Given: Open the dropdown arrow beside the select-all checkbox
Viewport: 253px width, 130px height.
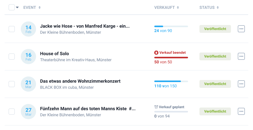Looking at the screenshot, I should (17, 7).
